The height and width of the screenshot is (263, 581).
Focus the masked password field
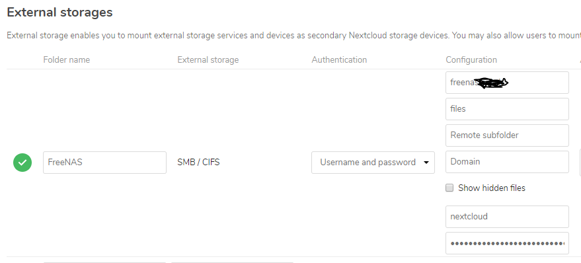click(x=507, y=243)
